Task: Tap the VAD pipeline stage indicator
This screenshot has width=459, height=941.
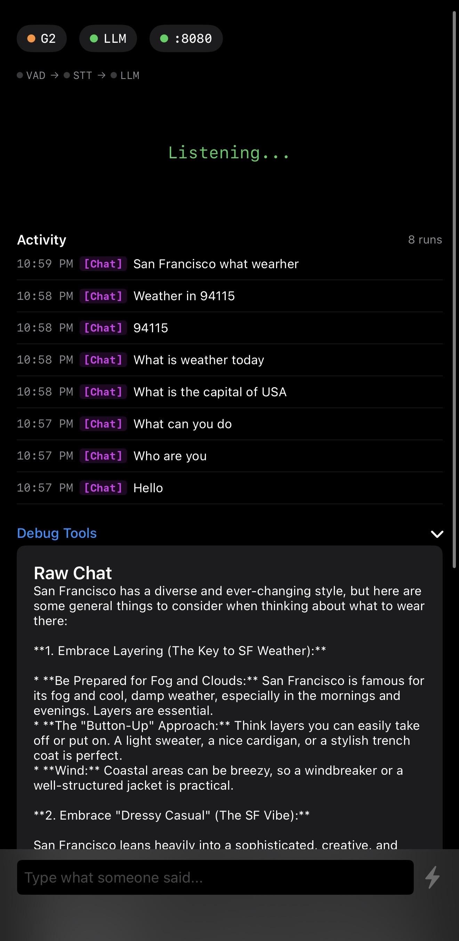Action: (x=31, y=75)
